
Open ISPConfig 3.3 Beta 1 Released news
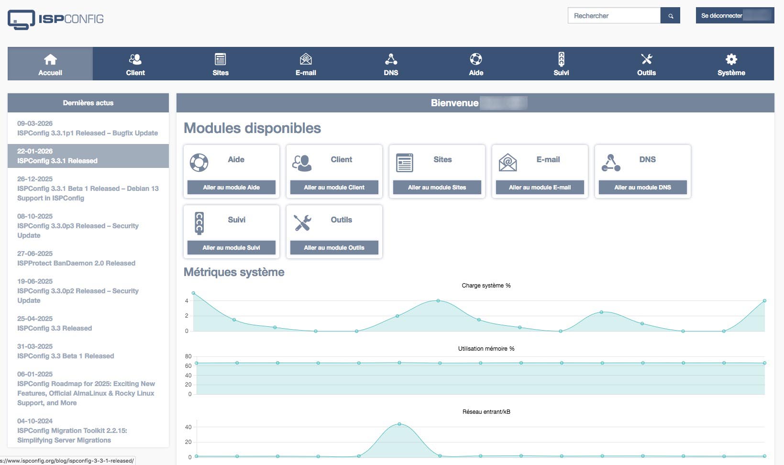[88, 351]
